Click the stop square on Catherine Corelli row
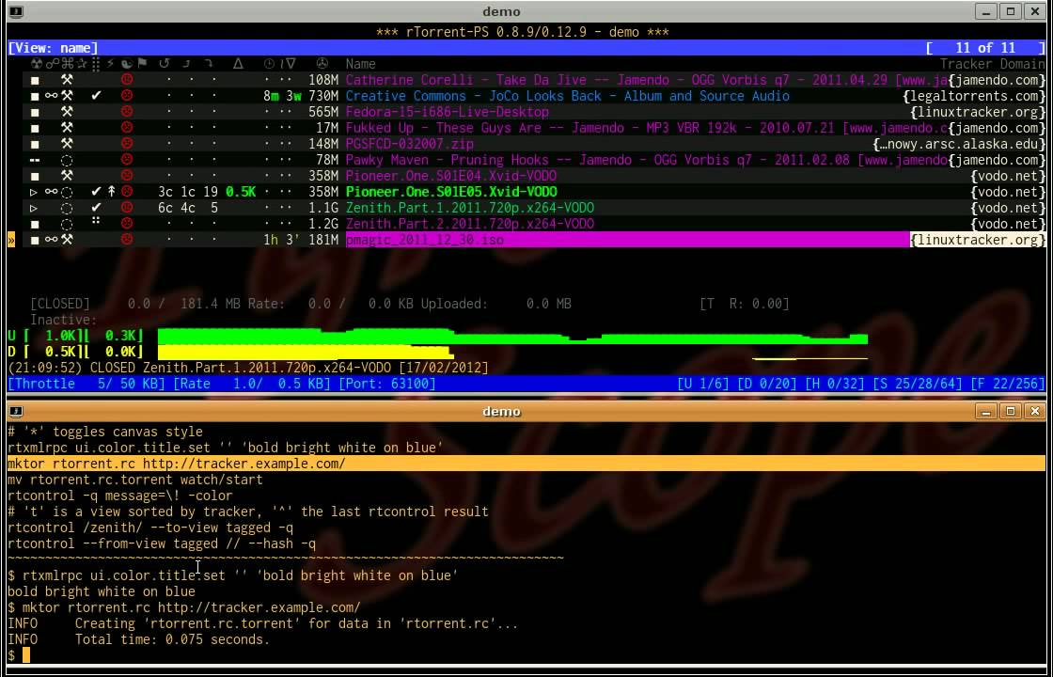The height and width of the screenshot is (677, 1053). point(35,80)
